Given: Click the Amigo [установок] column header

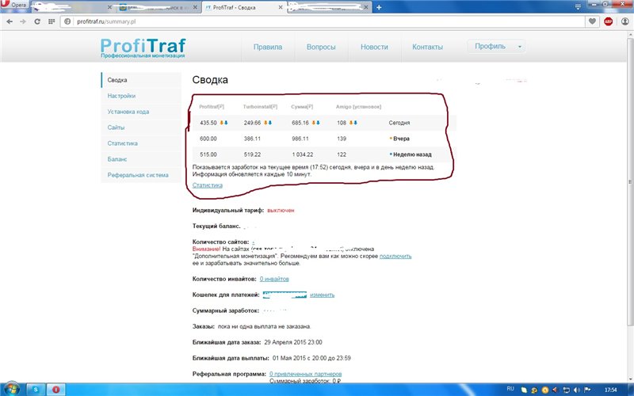Looking at the screenshot, I should point(358,107).
